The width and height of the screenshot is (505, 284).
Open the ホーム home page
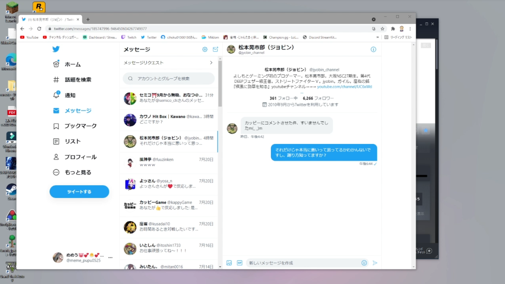click(x=66, y=64)
